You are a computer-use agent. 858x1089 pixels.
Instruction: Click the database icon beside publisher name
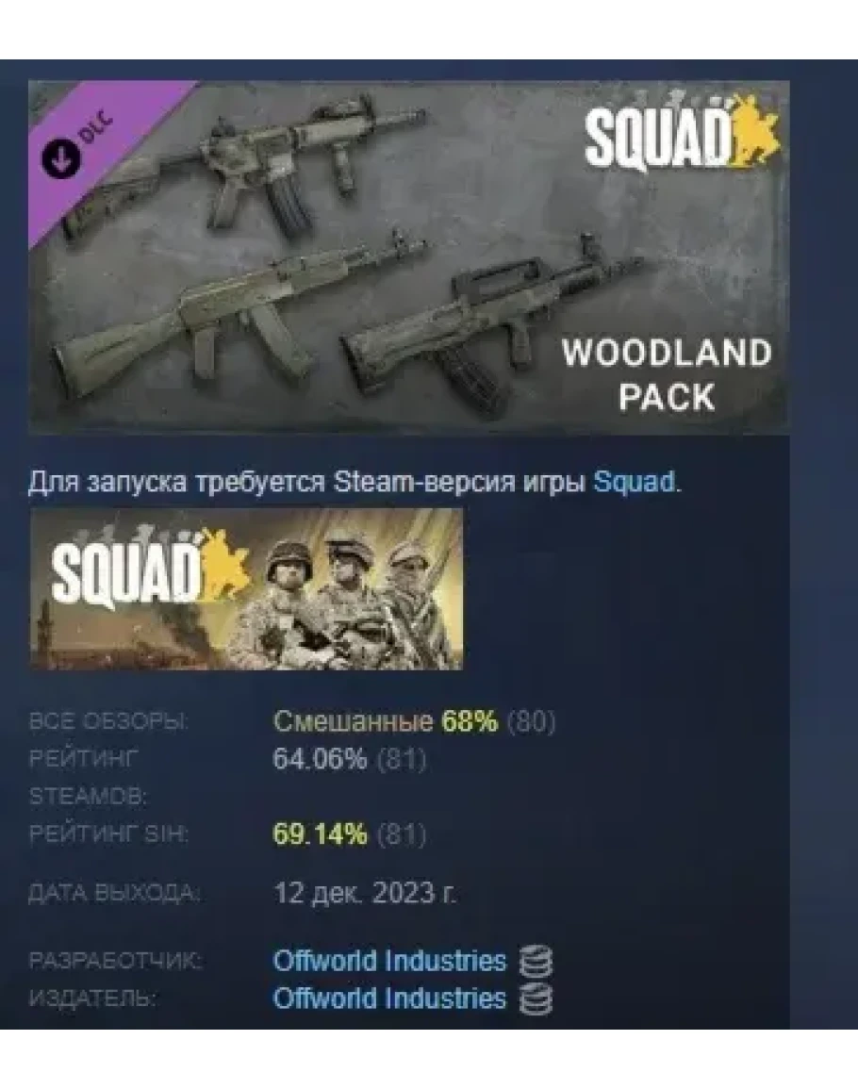tap(536, 999)
